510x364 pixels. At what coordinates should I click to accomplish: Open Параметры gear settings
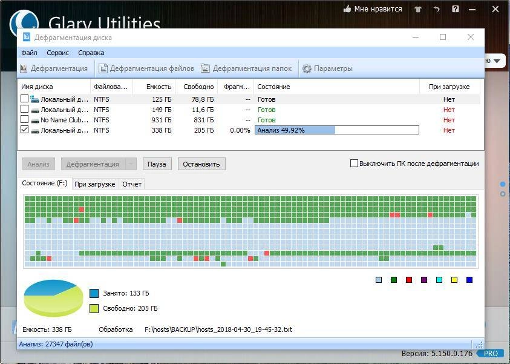tap(327, 68)
